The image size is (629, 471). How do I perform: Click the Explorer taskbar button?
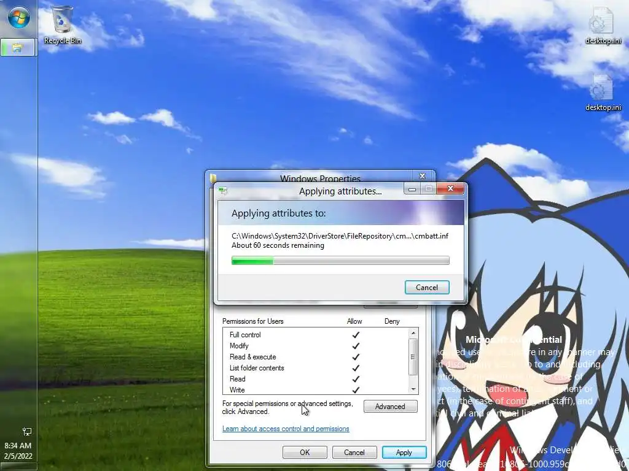18,48
